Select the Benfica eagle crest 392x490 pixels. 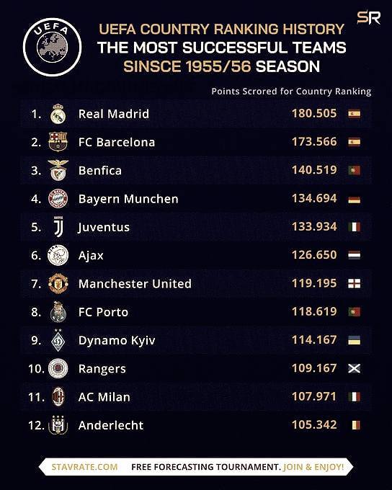coord(58,170)
